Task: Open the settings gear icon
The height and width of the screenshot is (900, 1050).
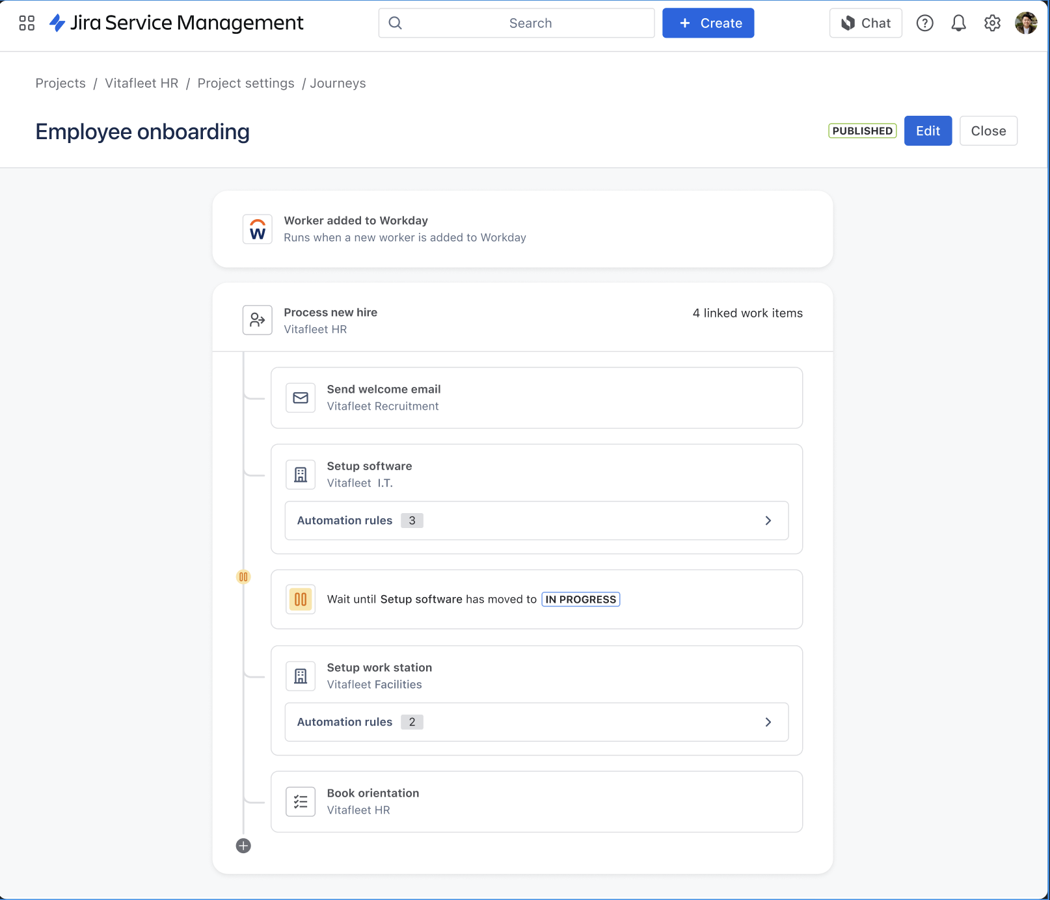Action: 991,23
